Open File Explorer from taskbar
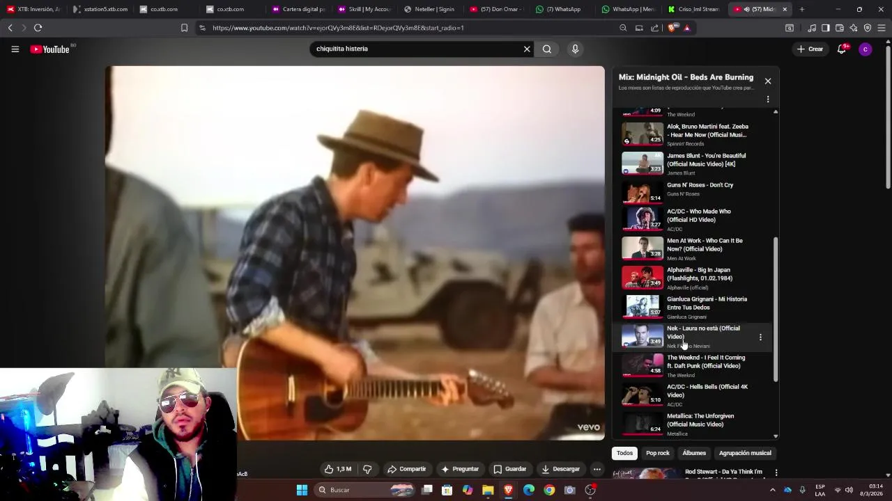The height and width of the screenshot is (501, 892). click(488, 490)
